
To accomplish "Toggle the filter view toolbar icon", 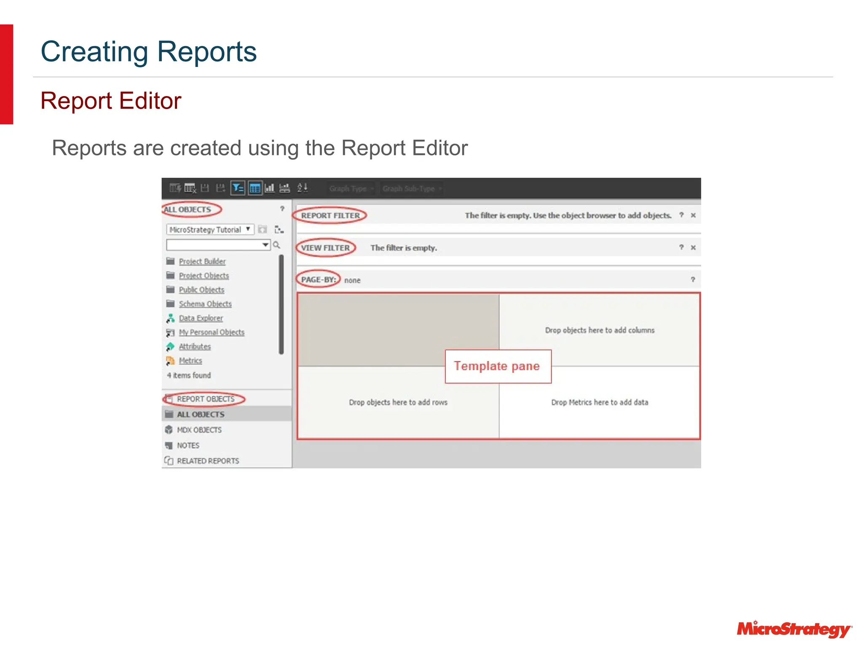I will pyautogui.click(x=238, y=188).
